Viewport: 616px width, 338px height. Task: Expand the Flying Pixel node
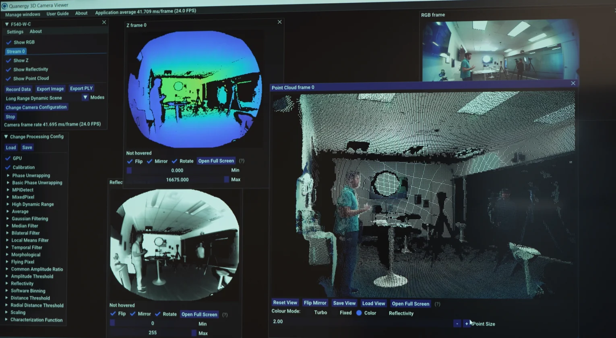7,262
